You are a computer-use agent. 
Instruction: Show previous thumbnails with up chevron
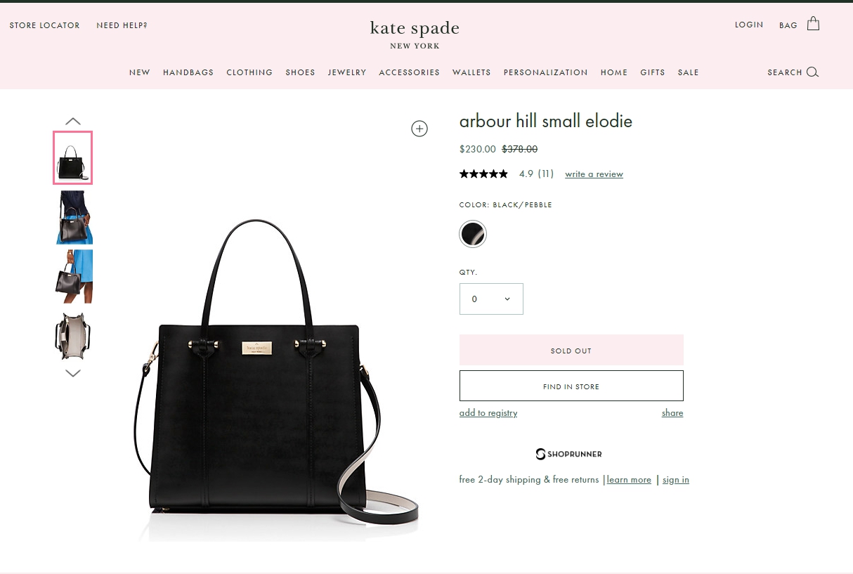tap(73, 122)
